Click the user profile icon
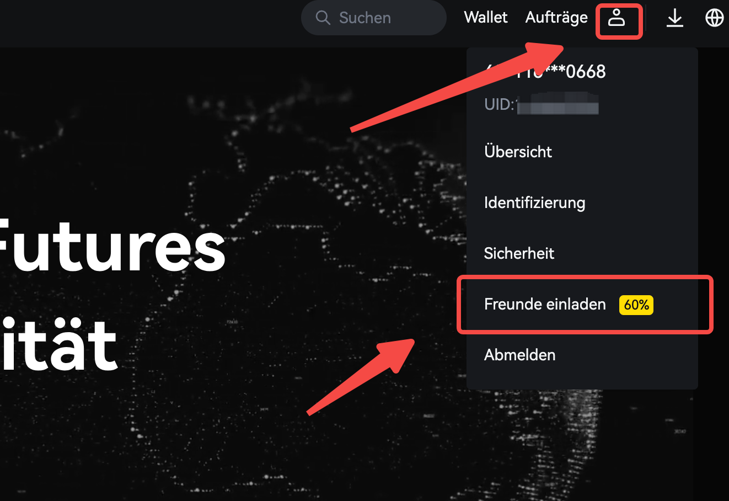 (x=617, y=19)
